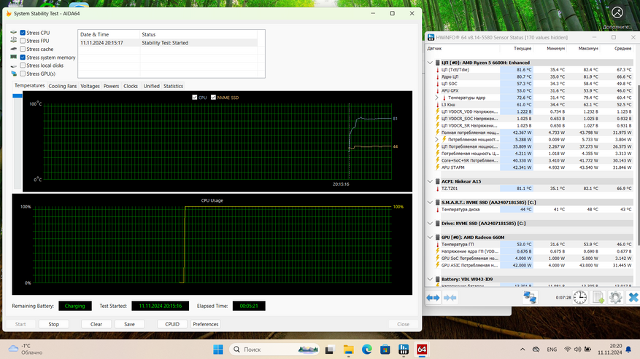Click the Clear button in AIDA64

tap(96, 324)
